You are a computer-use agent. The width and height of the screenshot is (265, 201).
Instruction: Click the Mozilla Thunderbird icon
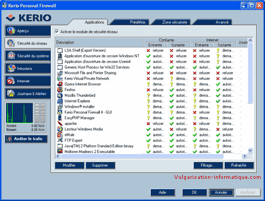[60, 96]
